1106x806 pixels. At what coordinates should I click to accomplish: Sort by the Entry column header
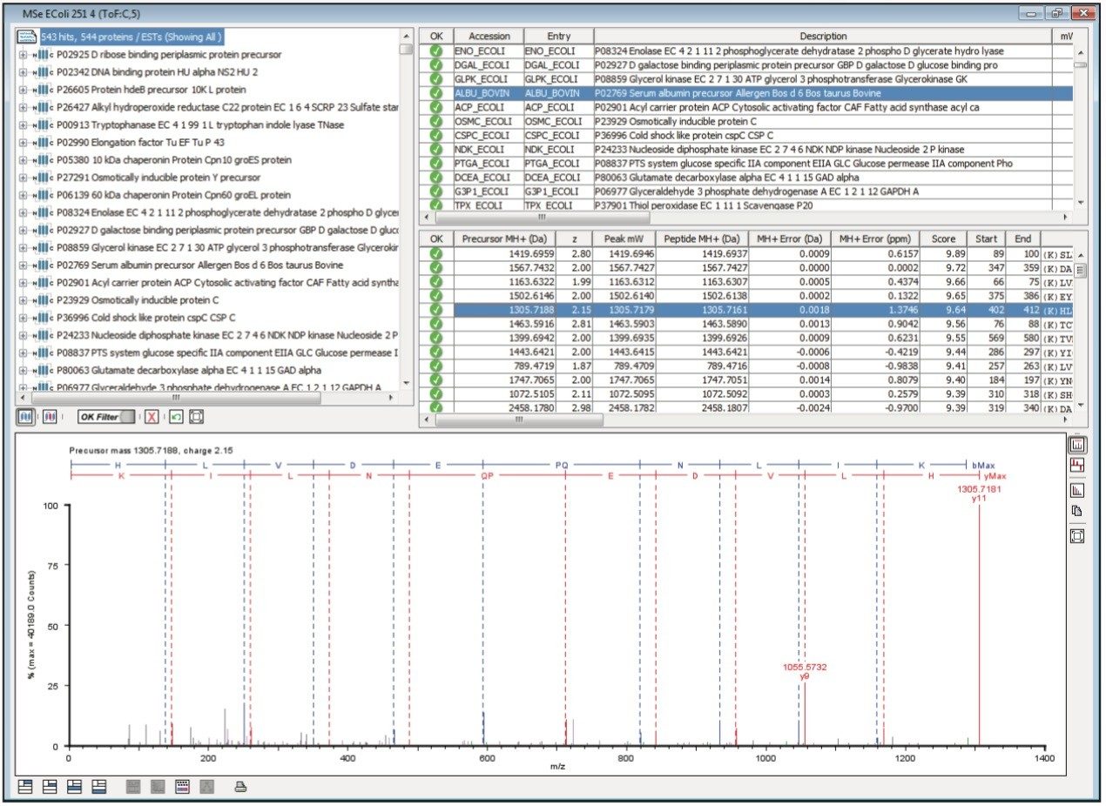click(559, 37)
